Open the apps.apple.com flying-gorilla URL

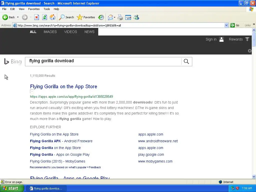tap(71, 97)
